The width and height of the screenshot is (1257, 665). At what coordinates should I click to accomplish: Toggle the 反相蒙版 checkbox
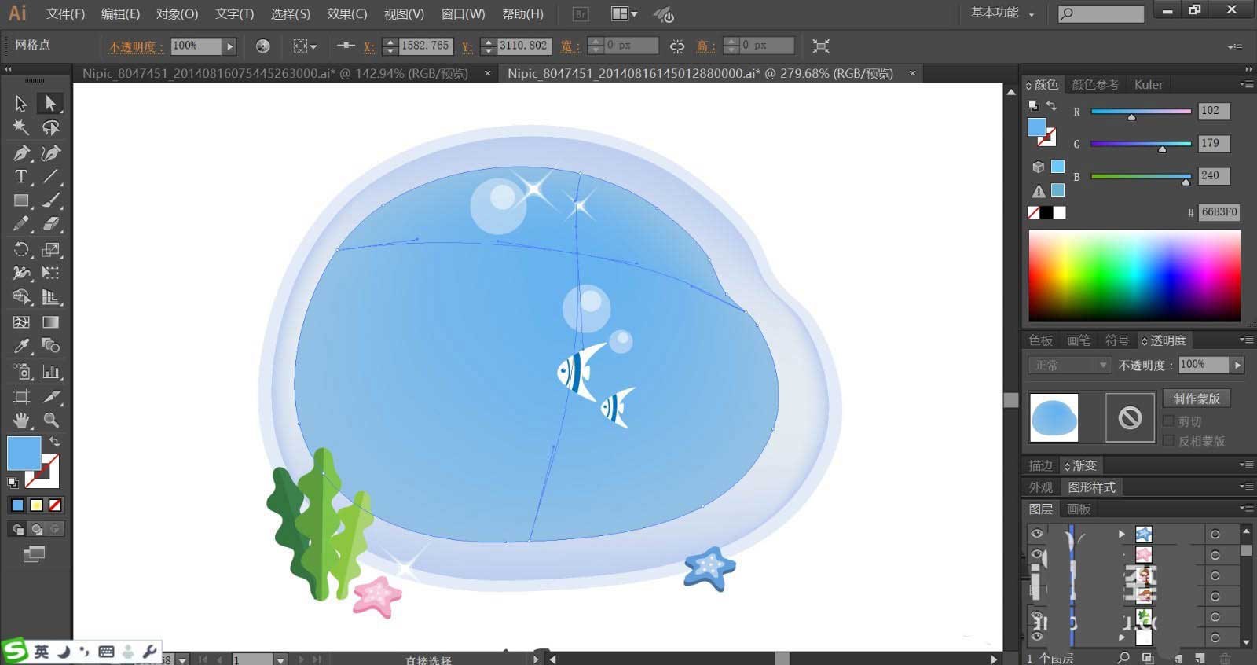(1168, 441)
